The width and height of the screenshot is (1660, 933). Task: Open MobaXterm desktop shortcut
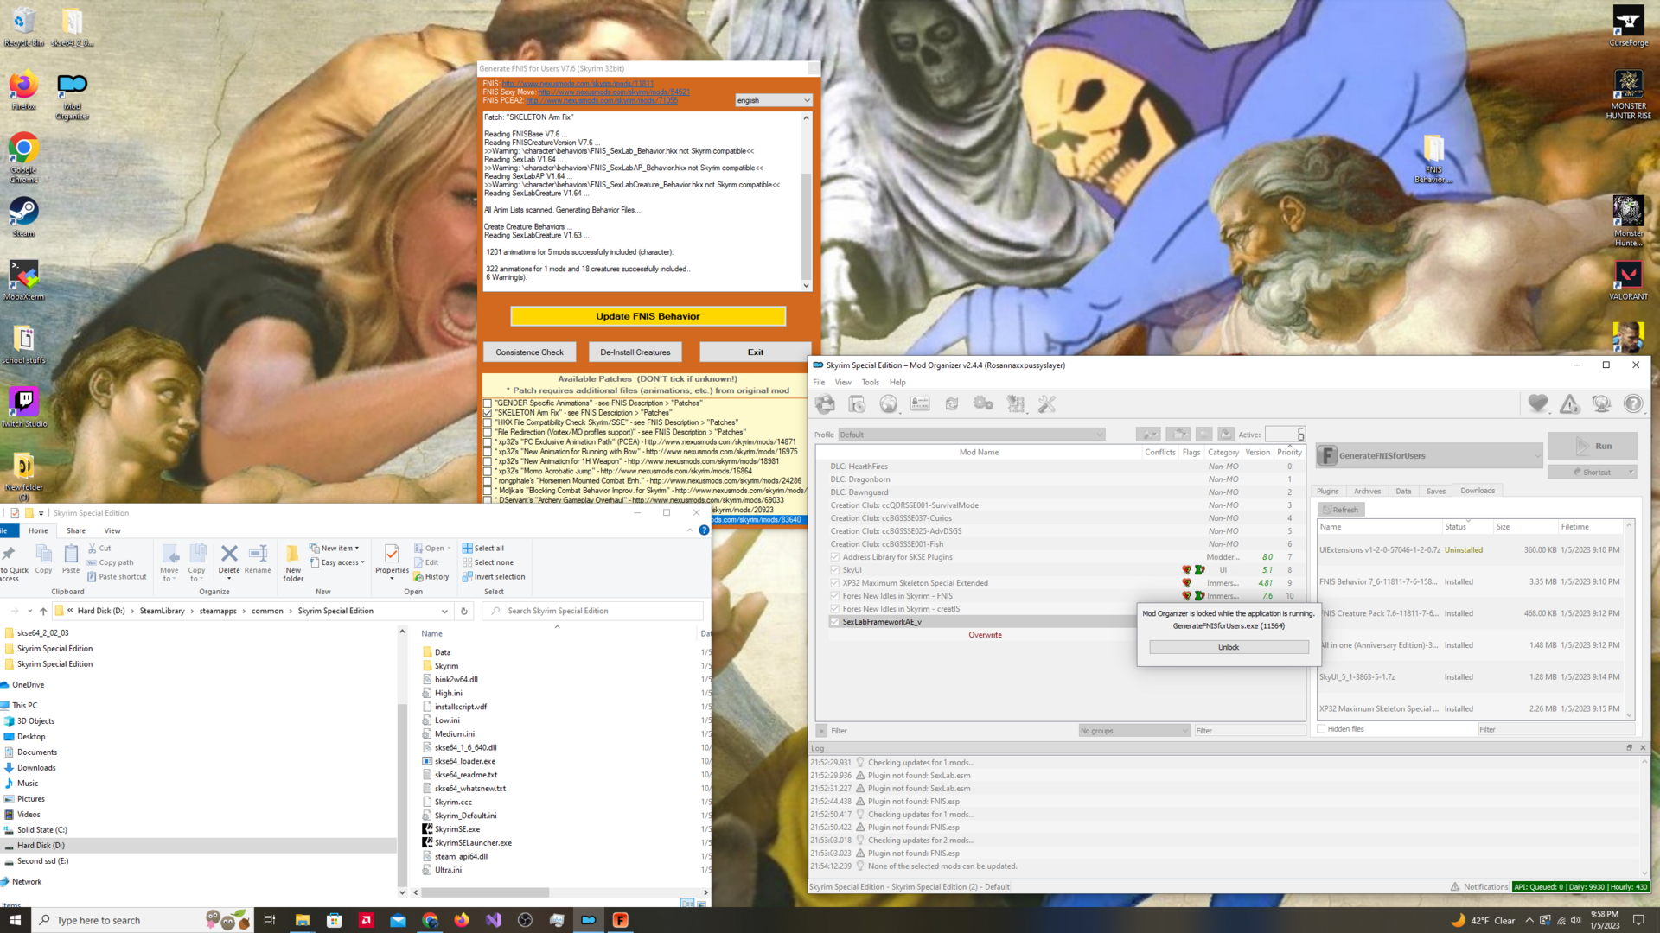point(23,280)
